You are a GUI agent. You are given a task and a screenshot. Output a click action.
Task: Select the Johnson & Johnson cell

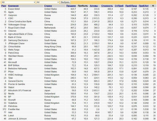pyautogui.click(x=18, y=119)
